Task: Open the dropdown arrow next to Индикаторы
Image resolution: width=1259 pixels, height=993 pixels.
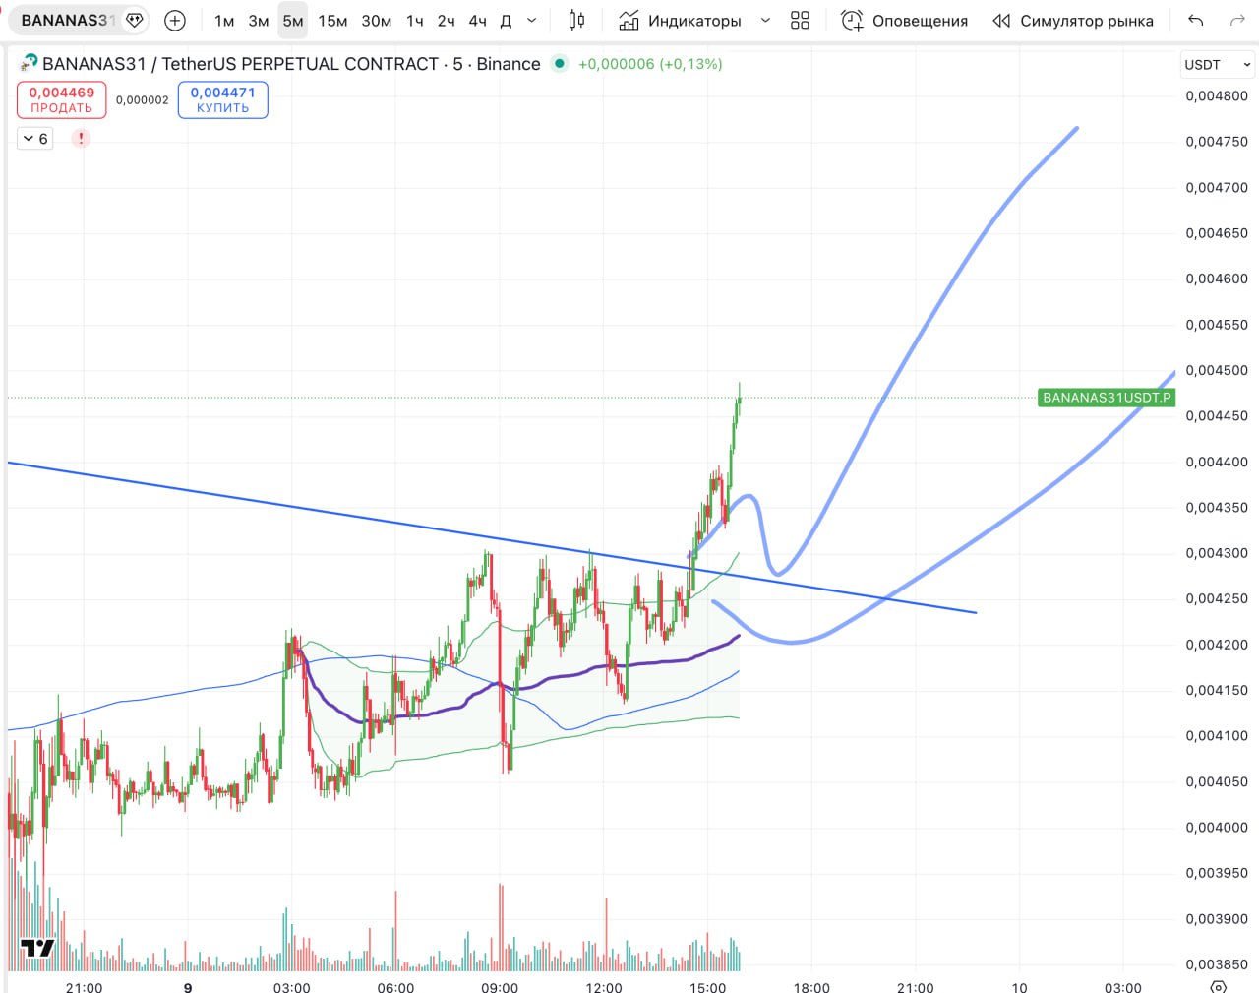Action: (x=765, y=20)
